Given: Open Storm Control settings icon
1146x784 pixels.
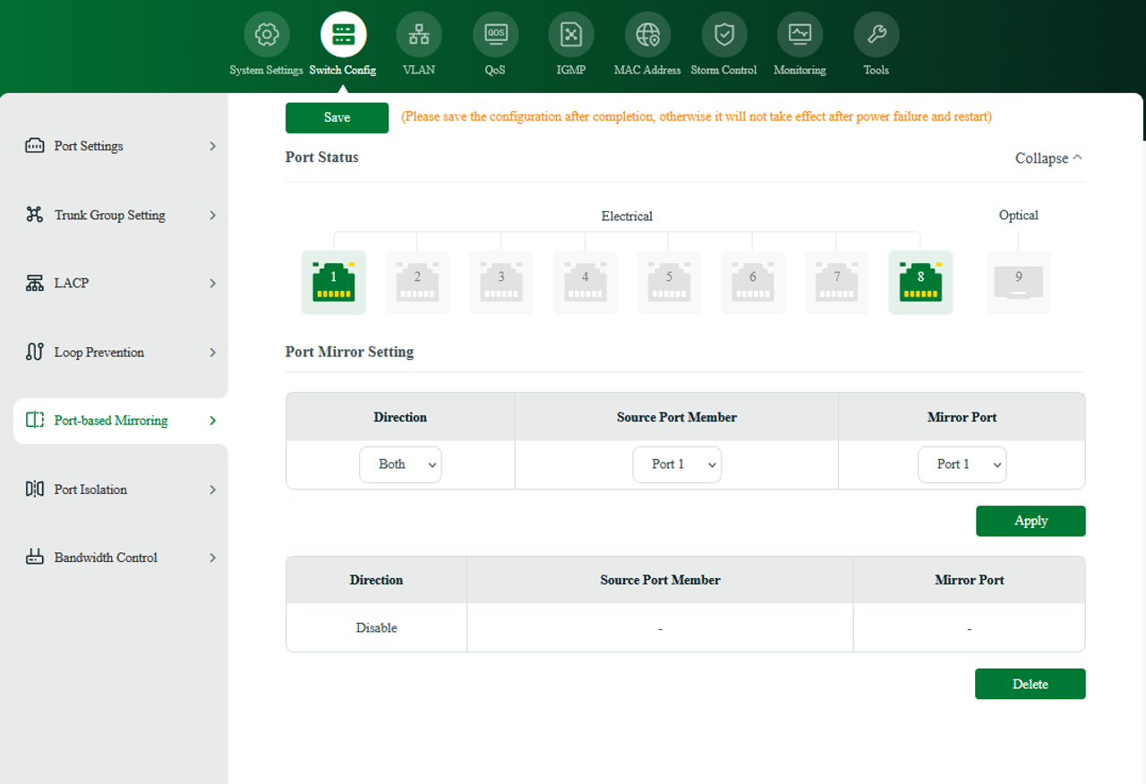Looking at the screenshot, I should 723,33.
